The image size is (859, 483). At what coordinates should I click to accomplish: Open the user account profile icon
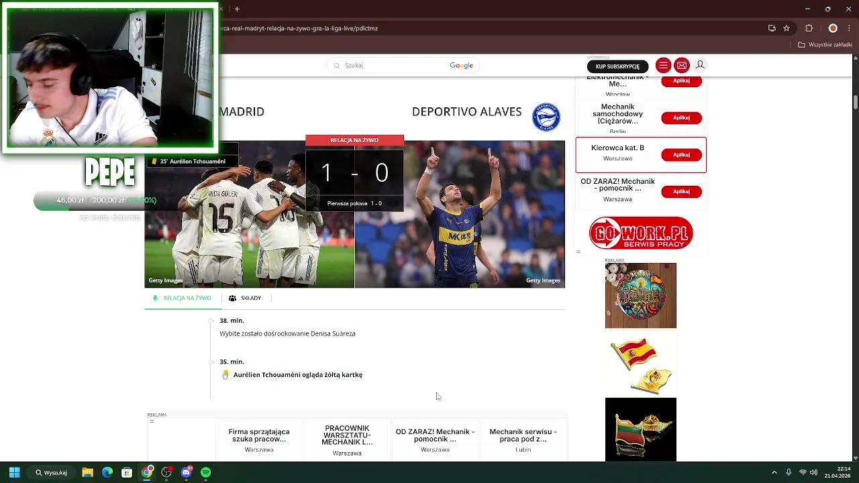point(700,65)
